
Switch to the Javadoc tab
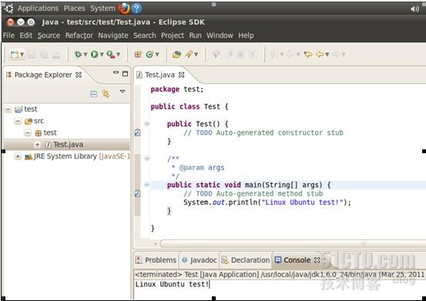point(200,260)
